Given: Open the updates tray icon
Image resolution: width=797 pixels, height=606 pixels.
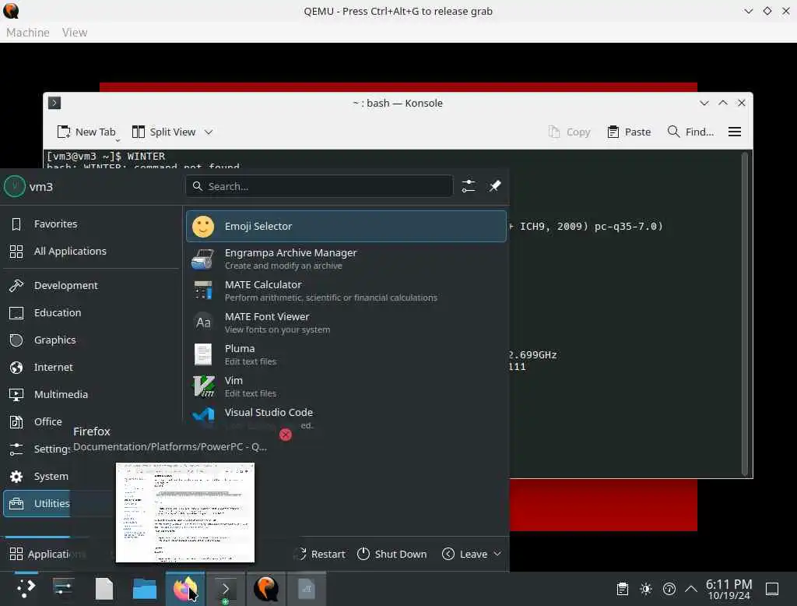Looking at the screenshot, I should pyautogui.click(x=669, y=589).
